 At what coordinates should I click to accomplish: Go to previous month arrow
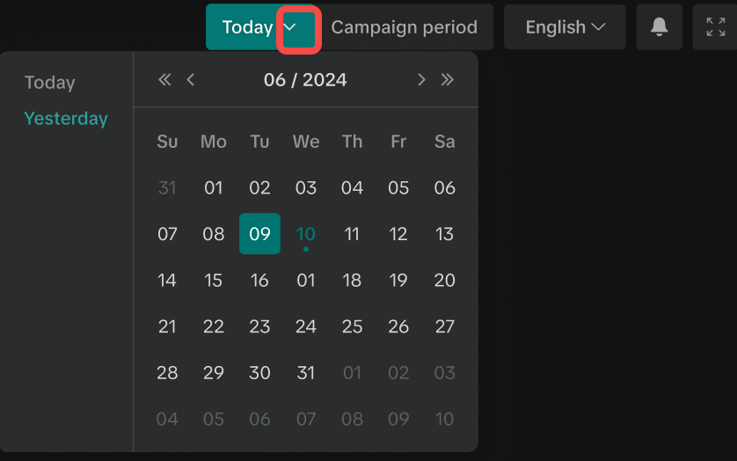click(x=191, y=80)
